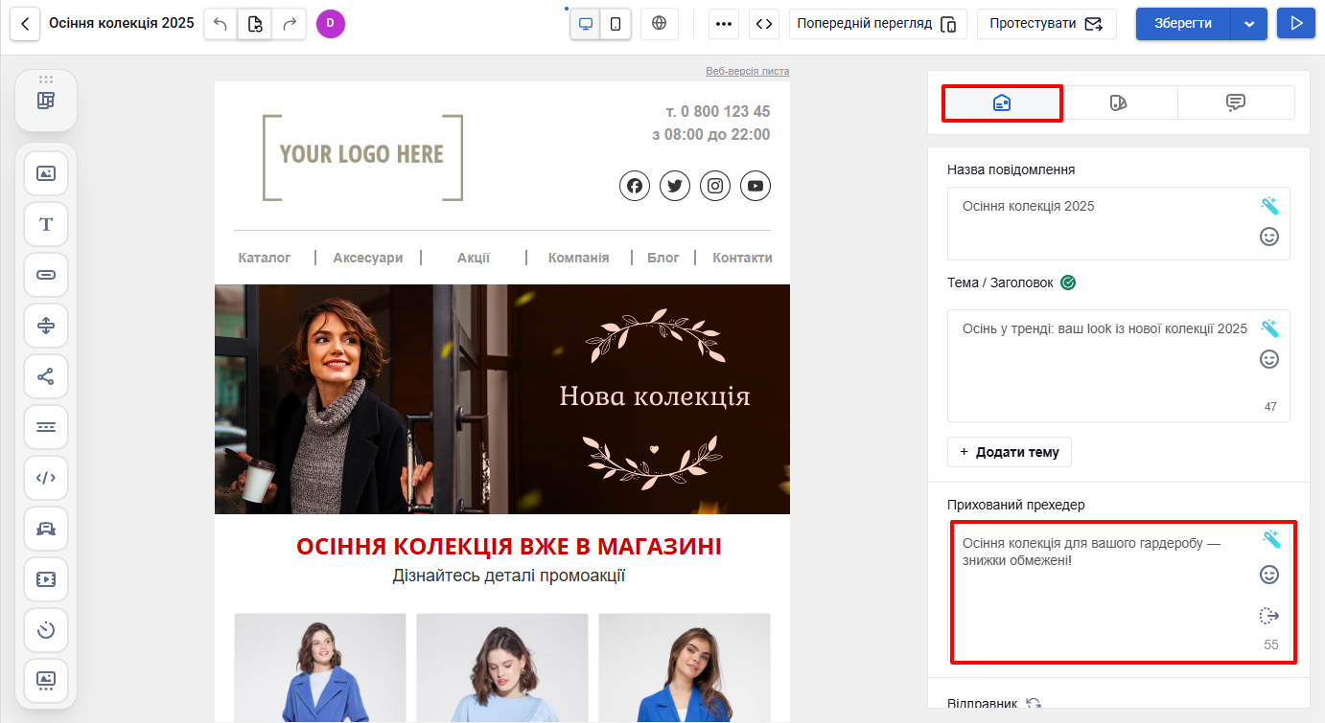
Task: Select the Контакти menu item
Action: 742,258
